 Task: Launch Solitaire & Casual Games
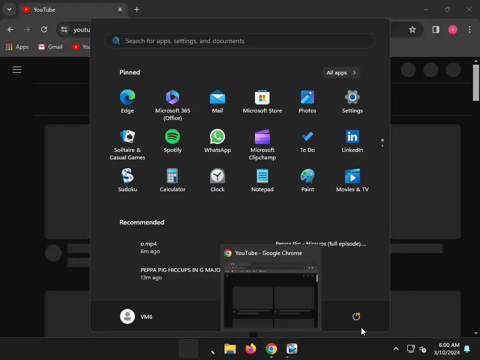(x=127, y=145)
